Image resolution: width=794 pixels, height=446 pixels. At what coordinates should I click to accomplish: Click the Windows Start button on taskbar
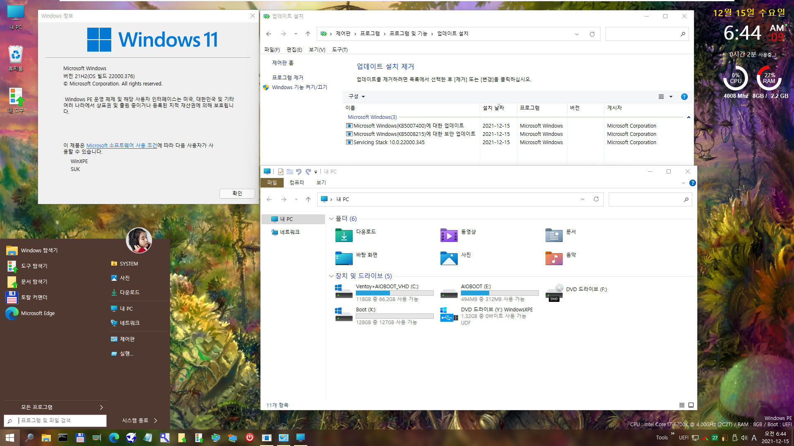(10, 438)
